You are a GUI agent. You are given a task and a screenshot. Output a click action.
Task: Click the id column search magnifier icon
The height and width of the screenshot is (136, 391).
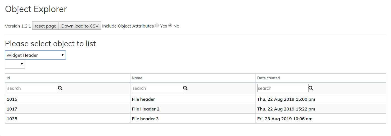[x=60, y=88]
